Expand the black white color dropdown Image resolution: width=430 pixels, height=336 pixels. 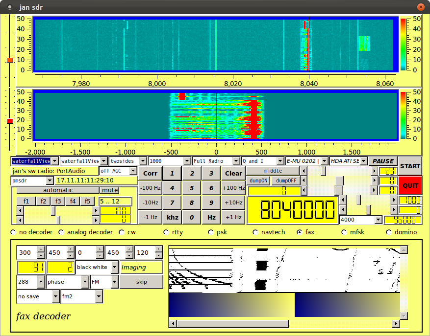click(97, 267)
